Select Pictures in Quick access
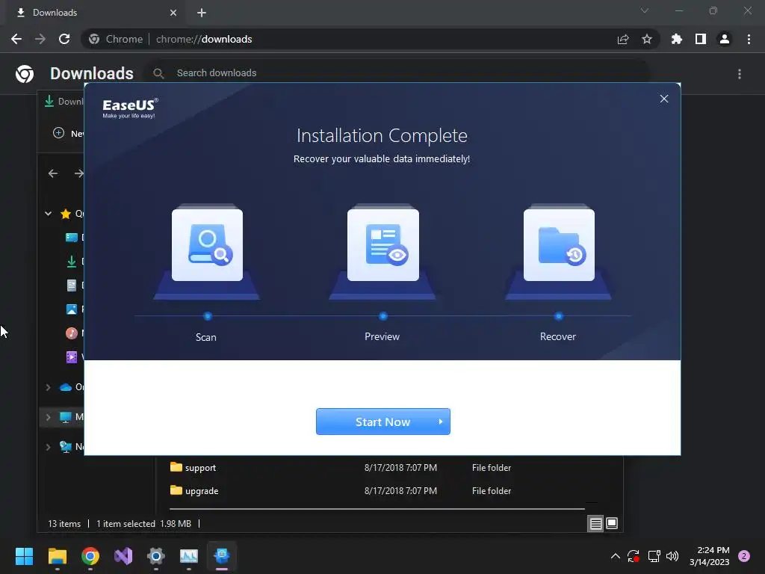The height and width of the screenshot is (574, 765). click(72, 309)
